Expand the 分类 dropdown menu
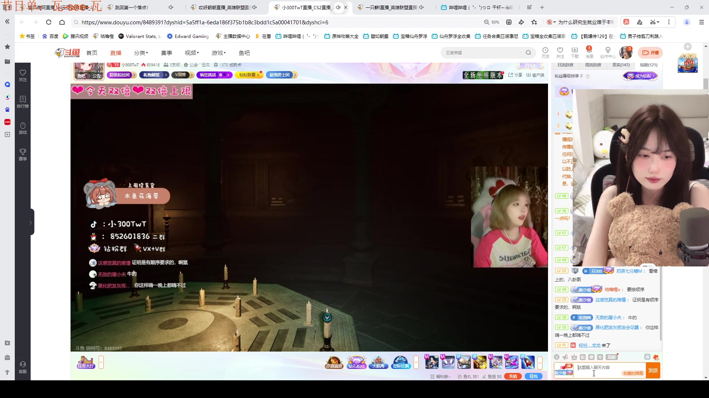 pyautogui.click(x=141, y=53)
